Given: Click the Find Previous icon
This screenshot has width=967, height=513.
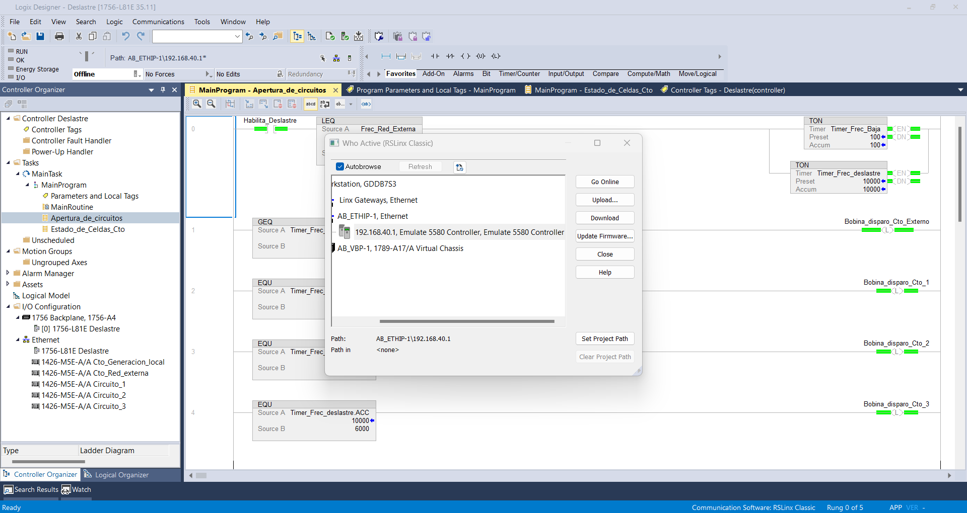Looking at the screenshot, I should [249, 36].
